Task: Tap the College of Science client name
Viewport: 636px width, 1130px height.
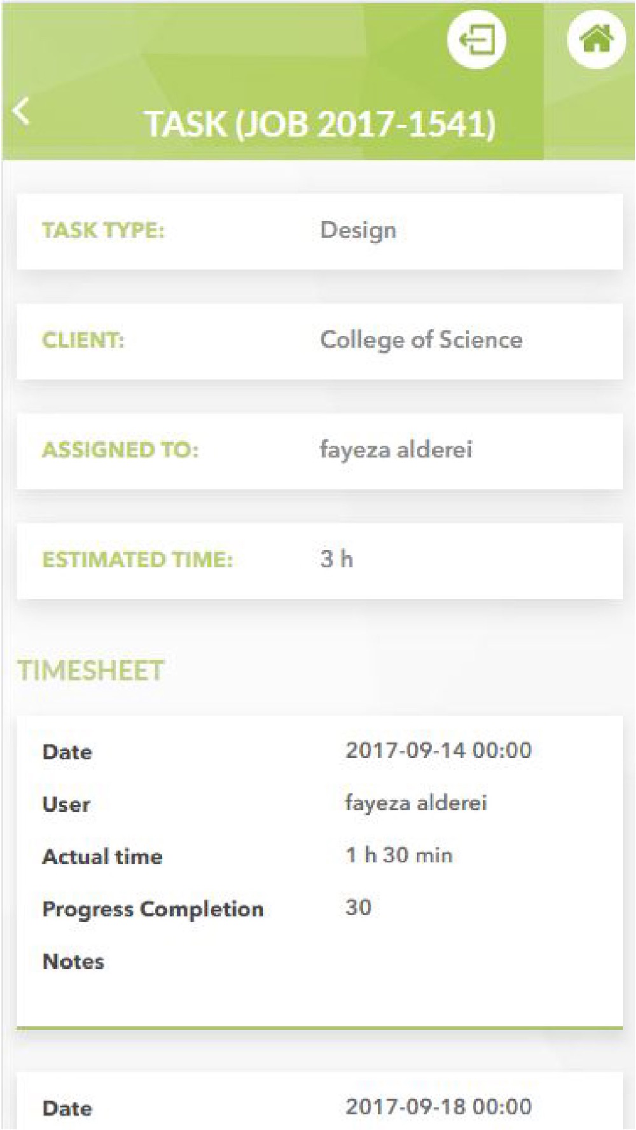Action: pos(421,340)
